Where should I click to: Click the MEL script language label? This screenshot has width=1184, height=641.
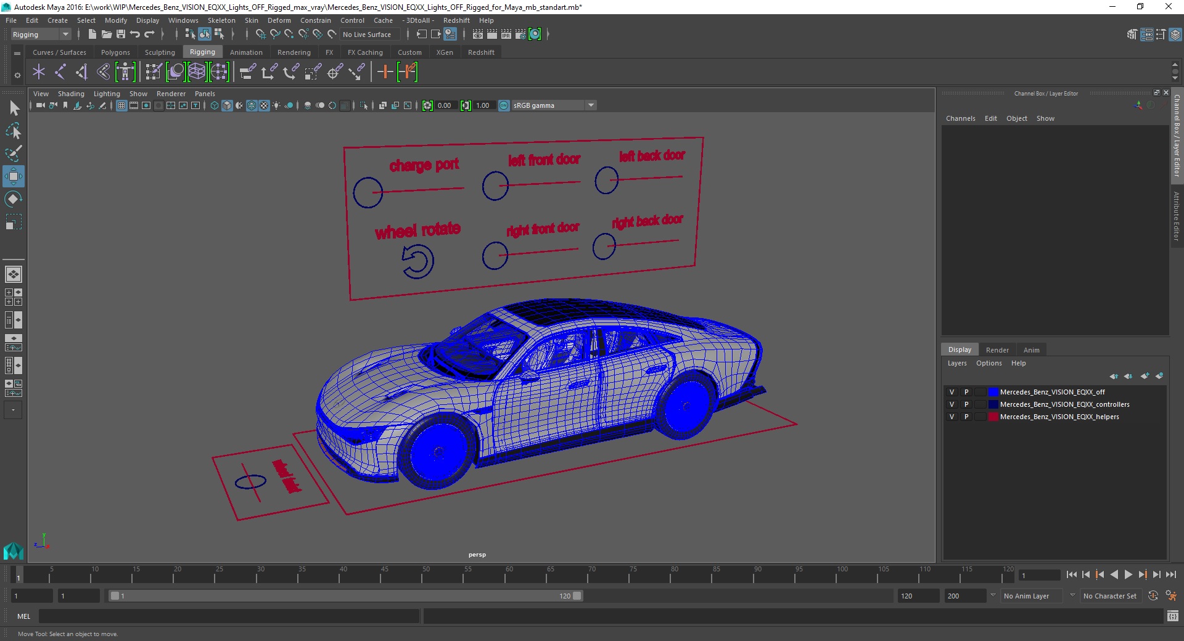23,616
